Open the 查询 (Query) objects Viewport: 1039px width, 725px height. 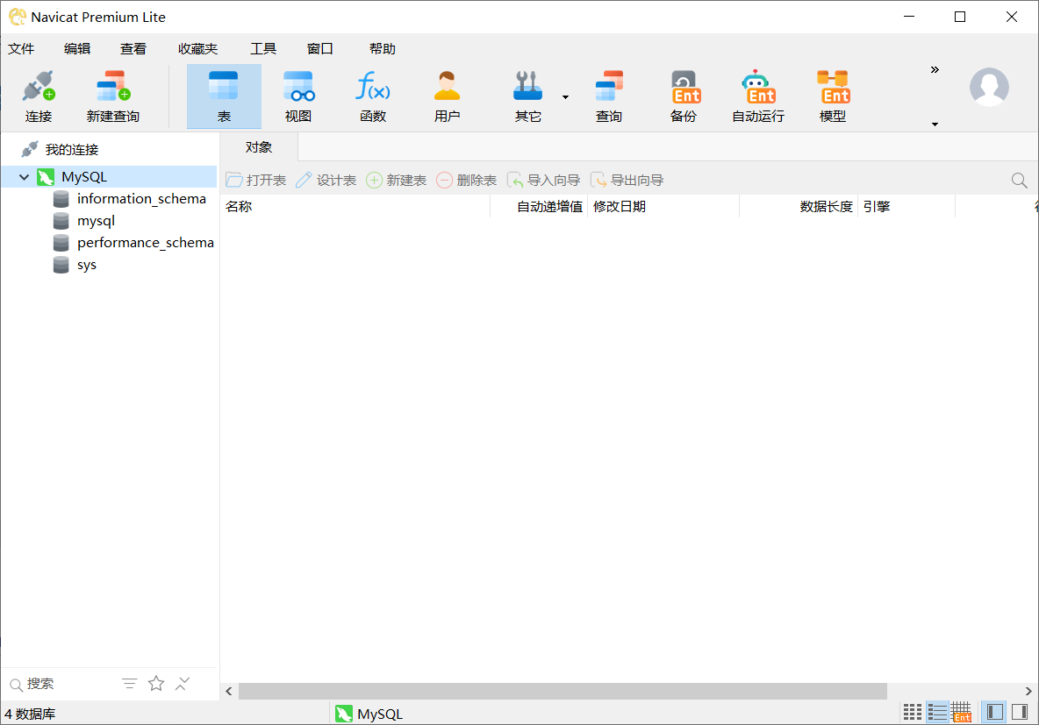[x=609, y=96]
